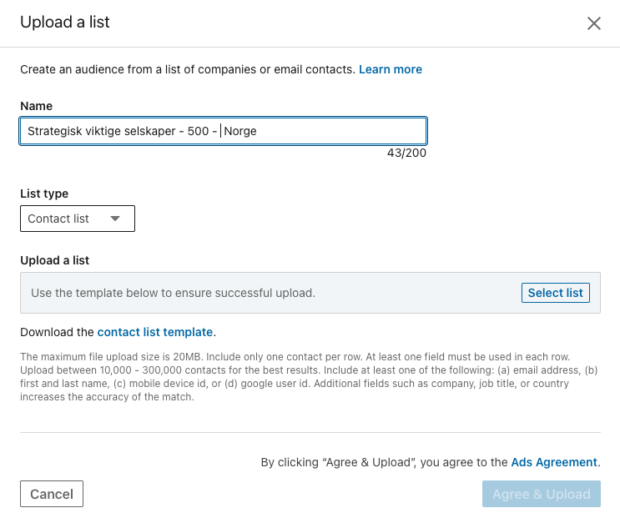The height and width of the screenshot is (518, 620).
Task: Click the Name field label
Action: coord(37,106)
